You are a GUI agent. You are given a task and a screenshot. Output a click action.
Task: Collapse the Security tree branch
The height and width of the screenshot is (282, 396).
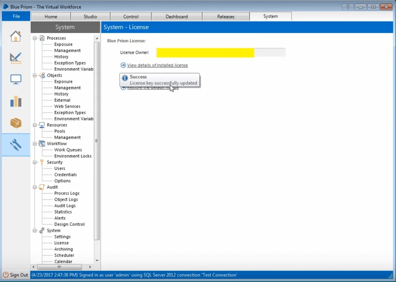click(x=35, y=162)
